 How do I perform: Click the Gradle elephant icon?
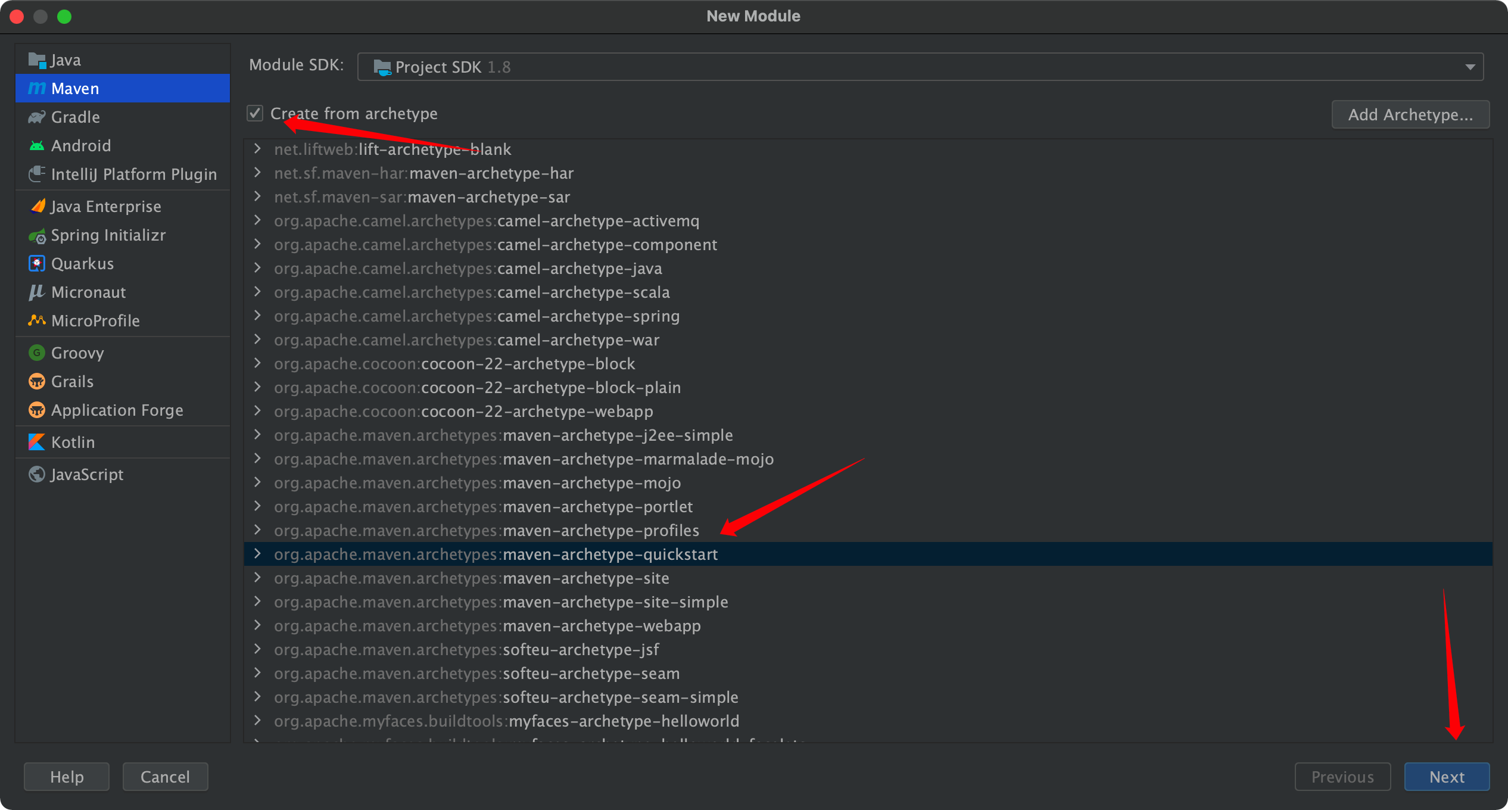point(36,117)
